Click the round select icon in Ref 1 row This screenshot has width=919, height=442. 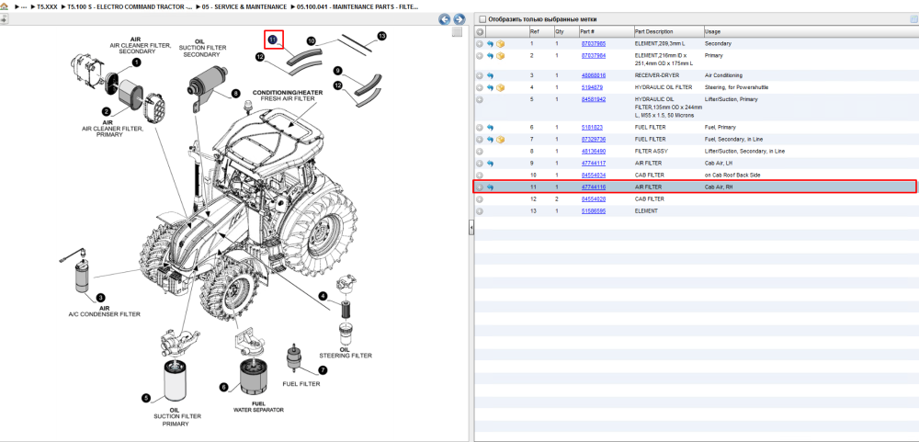(480, 44)
